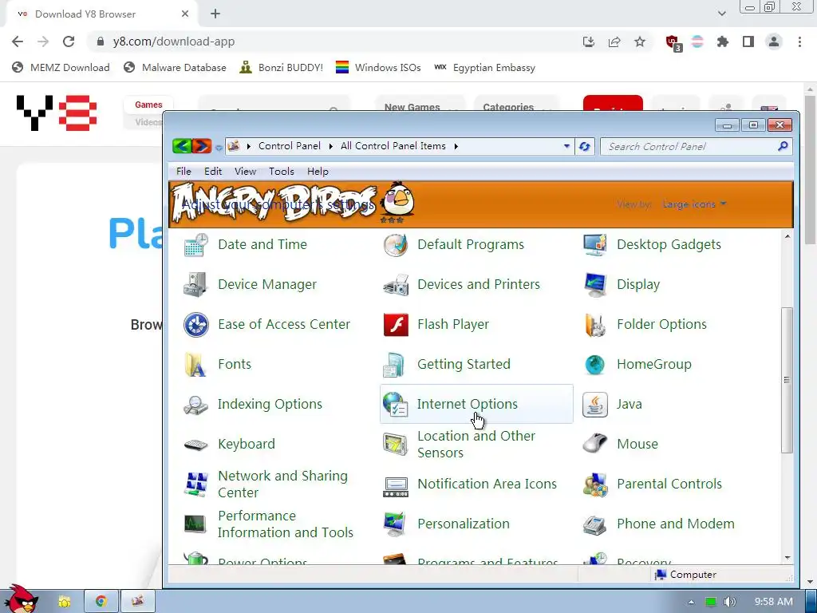Open the HomeGroup globe icon

pos(595,364)
